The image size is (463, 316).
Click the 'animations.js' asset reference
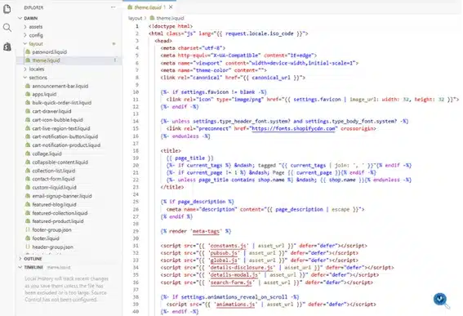235,305
